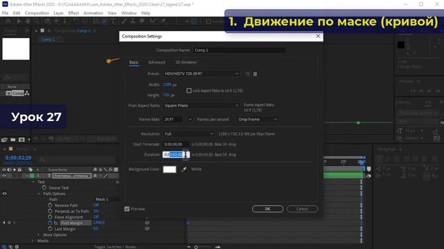The width and height of the screenshot is (444, 249).
Task: Close the Composition Settings dialog
Action: (x=318, y=36)
